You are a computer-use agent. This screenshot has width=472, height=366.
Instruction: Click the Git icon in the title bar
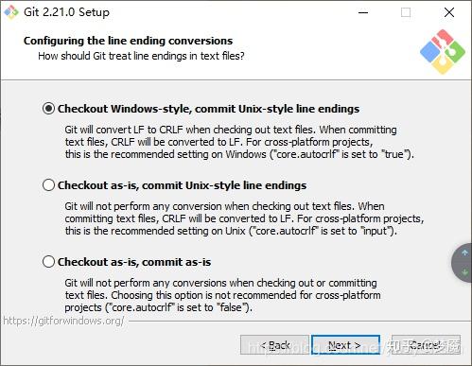[x=11, y=12]
